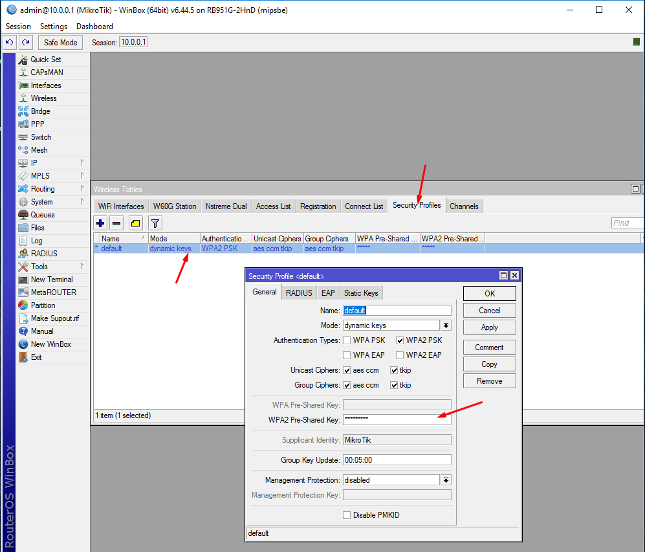
Task: Open the Wireless menu icon
Action: click(23, 98)
